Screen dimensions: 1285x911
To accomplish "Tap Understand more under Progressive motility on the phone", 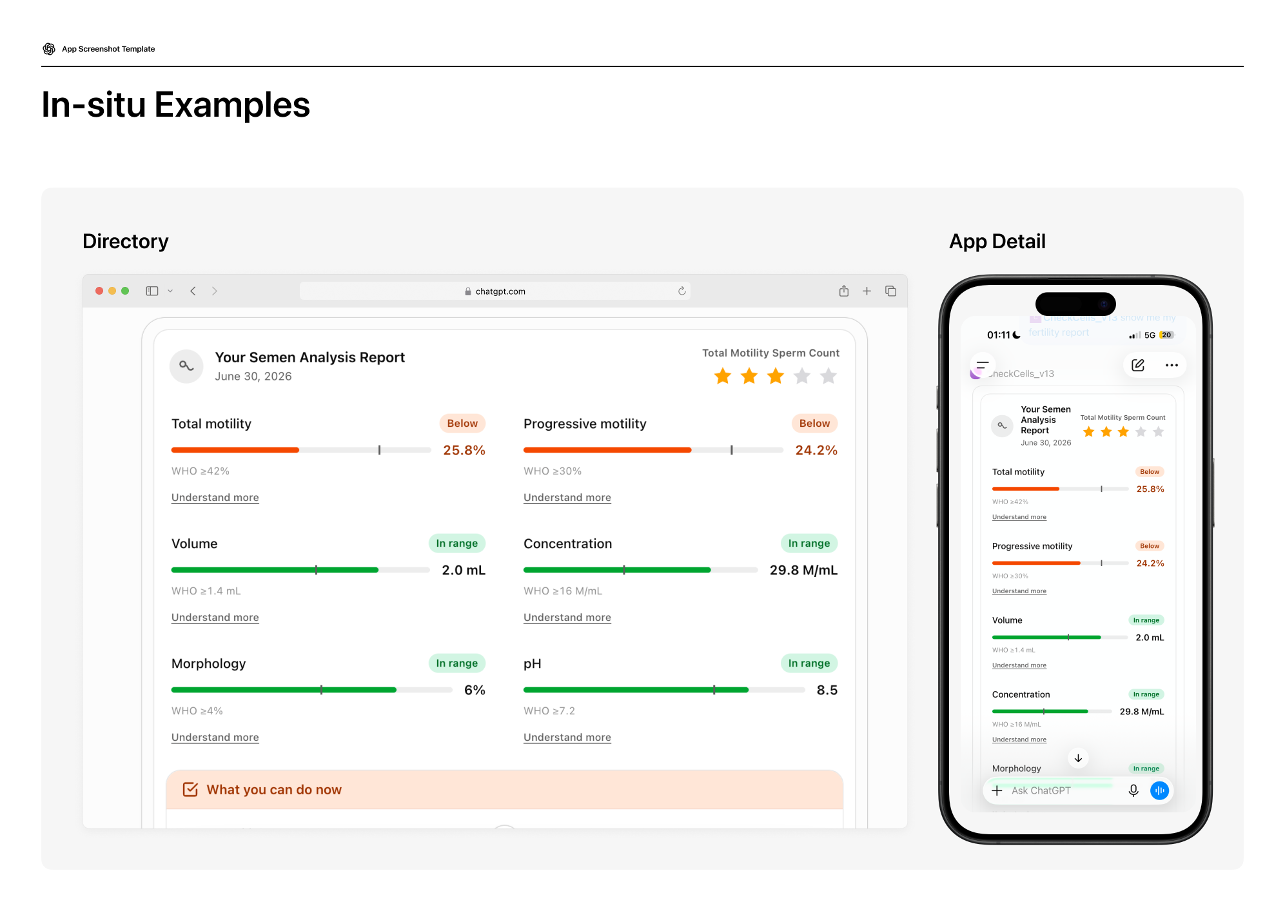I will click(x=1019, y=591).
